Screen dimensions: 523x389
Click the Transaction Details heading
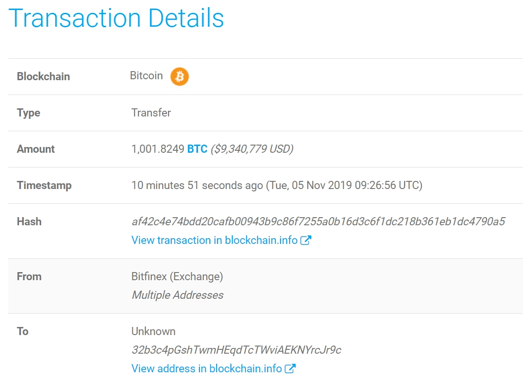click(x=116, y=18)
